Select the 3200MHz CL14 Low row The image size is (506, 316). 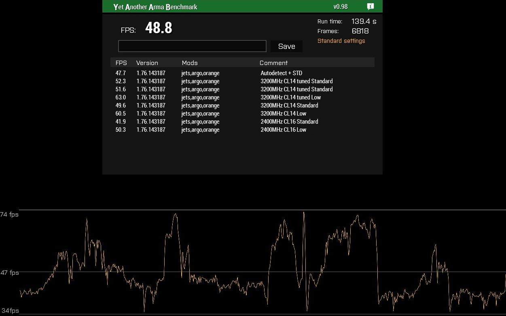point(242,114)
